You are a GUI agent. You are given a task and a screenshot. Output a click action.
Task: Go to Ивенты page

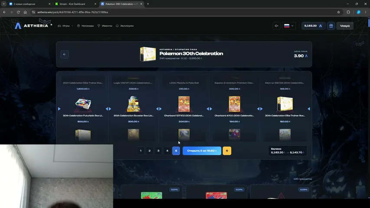click(x=105, y=26)
